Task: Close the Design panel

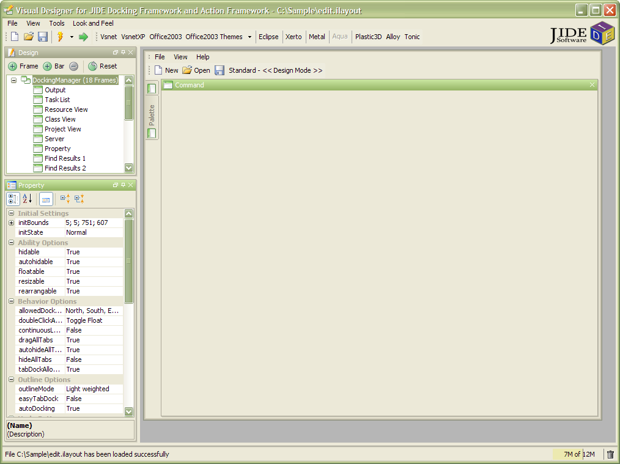Action: point(130,52)
